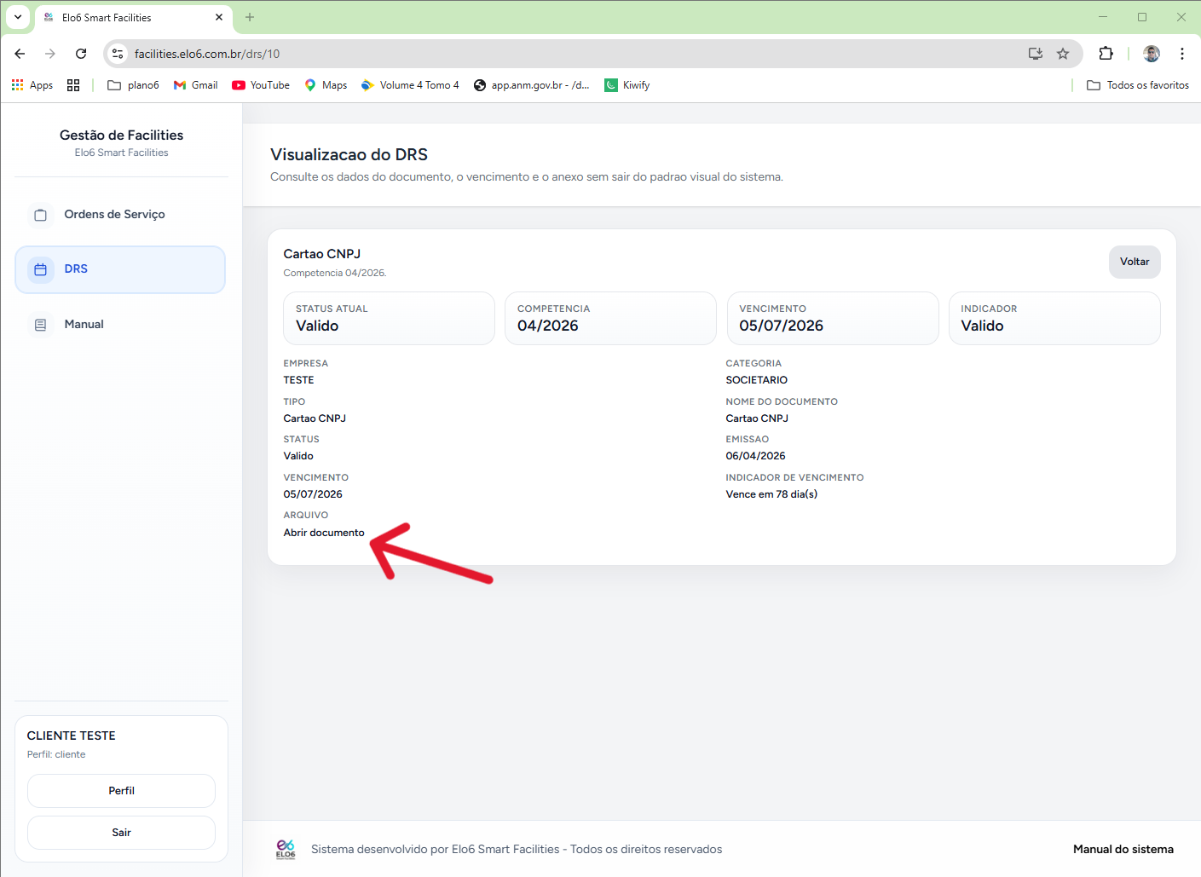Image resolution: width=1201 pixels, height=877 pixels.
Task: Open the Kiwify bookmark
Action: [x=627, y=85]
